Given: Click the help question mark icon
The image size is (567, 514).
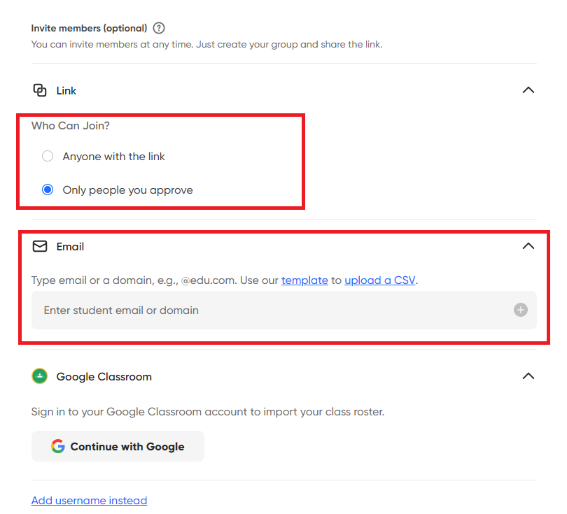Looking at the screenshot, I should (159, 29).
